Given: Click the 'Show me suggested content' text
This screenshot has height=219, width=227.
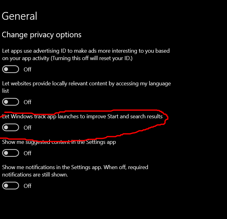Looking at the screenshot, I should 59,142.
